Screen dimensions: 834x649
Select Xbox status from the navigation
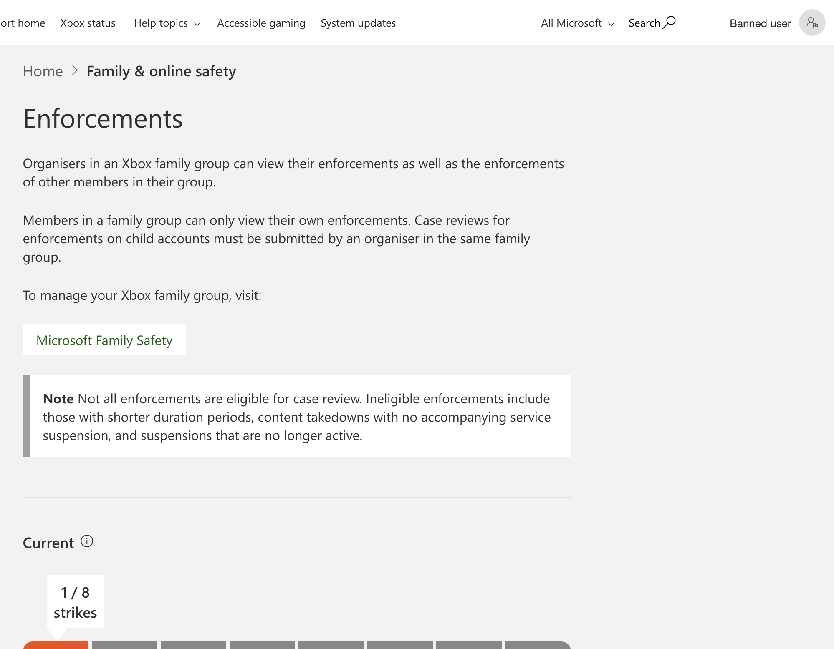(x=88, y=23)
